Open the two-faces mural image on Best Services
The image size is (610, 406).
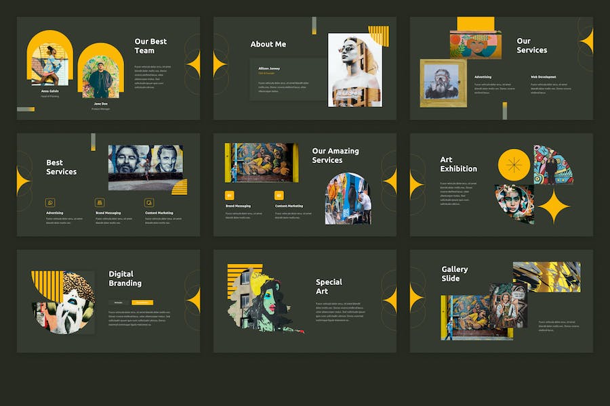pyautogui.click(x=145, y=163)
